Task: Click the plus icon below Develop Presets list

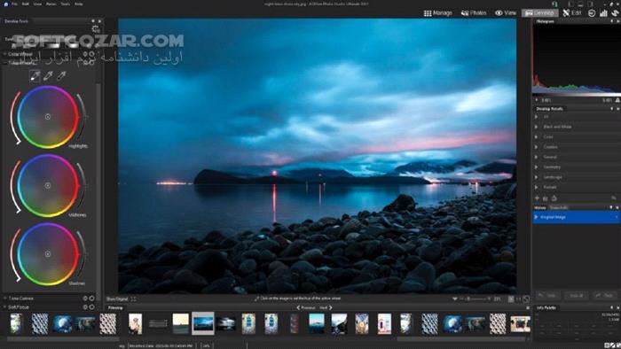Action: [537, 198]
